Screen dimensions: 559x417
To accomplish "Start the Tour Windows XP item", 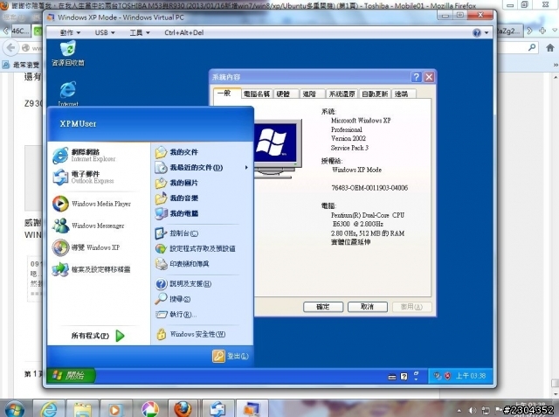I will click(x=86, y=247).
